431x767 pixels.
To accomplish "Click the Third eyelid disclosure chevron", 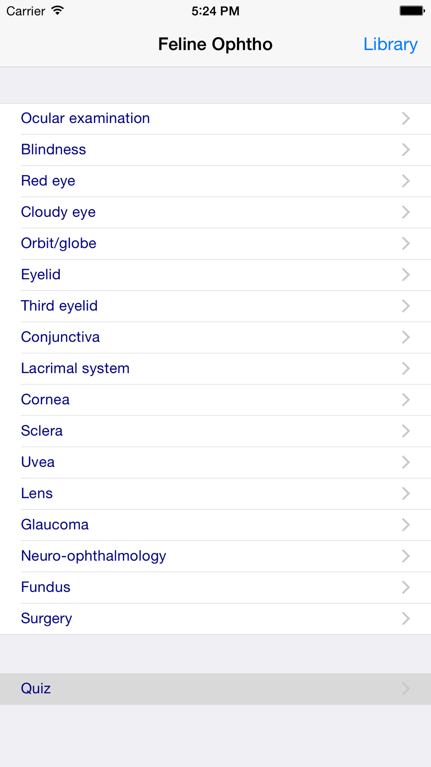I will pos(406,306).
